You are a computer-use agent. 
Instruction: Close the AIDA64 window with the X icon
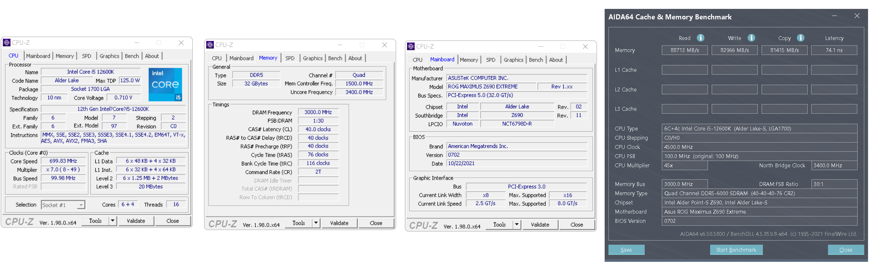[x=857, y=16]
